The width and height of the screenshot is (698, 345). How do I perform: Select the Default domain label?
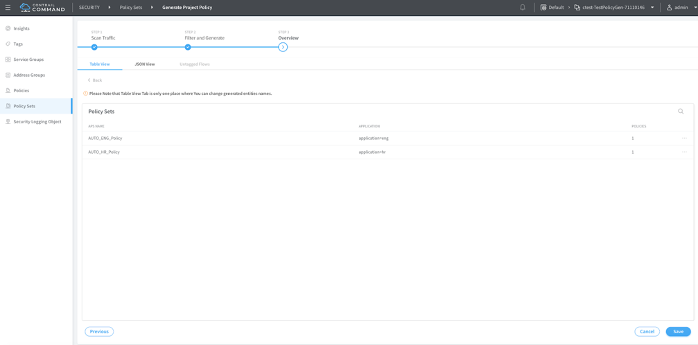click(557, 8)
